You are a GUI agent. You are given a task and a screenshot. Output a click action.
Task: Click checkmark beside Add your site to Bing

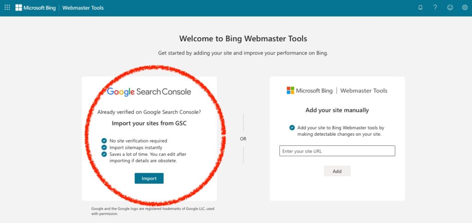(x=292, y=127)
